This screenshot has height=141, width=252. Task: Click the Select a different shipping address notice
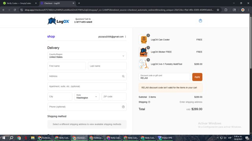pyautogui.click(x=87, y=124)
